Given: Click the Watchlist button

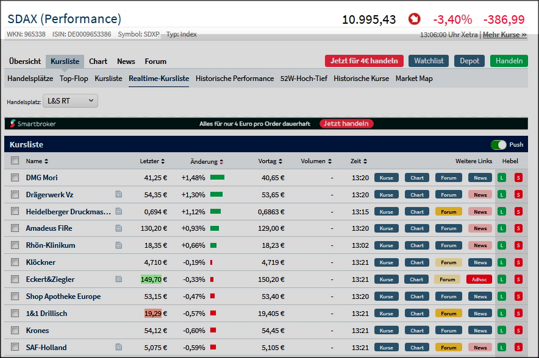Looking at the screenshot, I should 429,61.
